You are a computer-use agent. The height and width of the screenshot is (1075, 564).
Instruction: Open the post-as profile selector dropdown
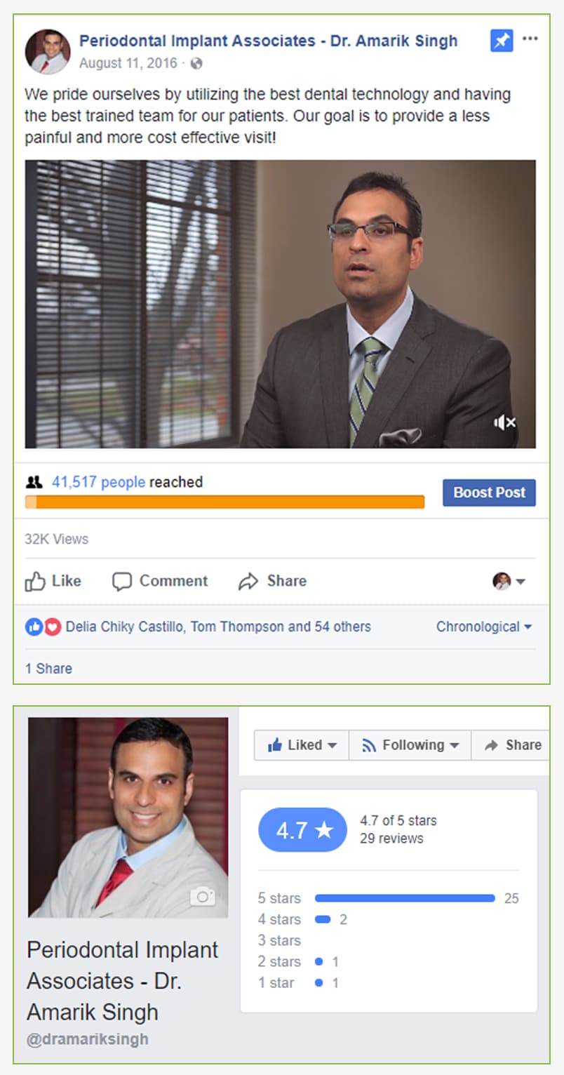(x=509, y=581)
